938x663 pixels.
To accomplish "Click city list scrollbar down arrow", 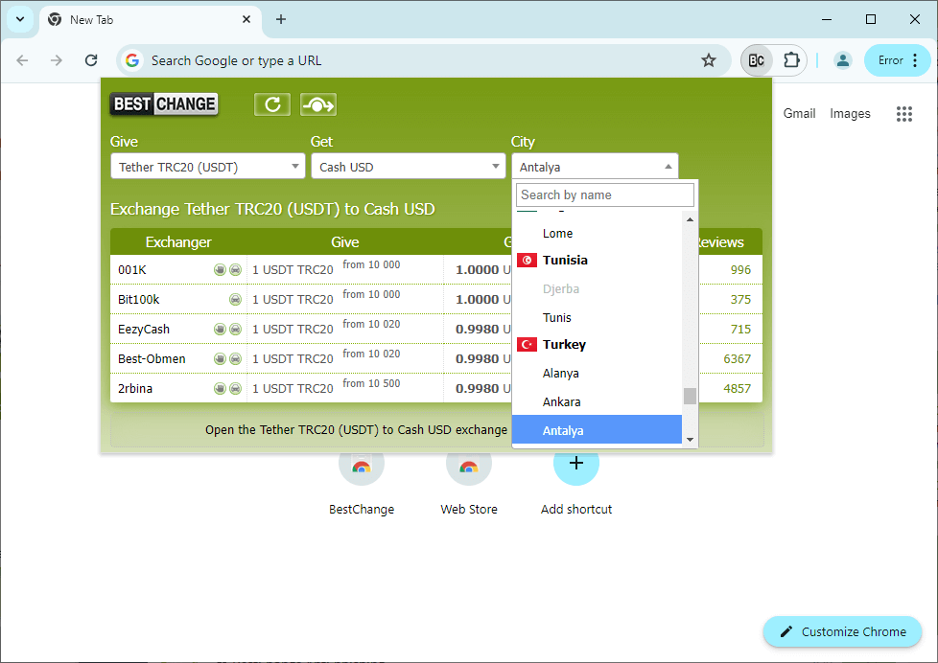I will pyautogui.click(x=690, y=440).
